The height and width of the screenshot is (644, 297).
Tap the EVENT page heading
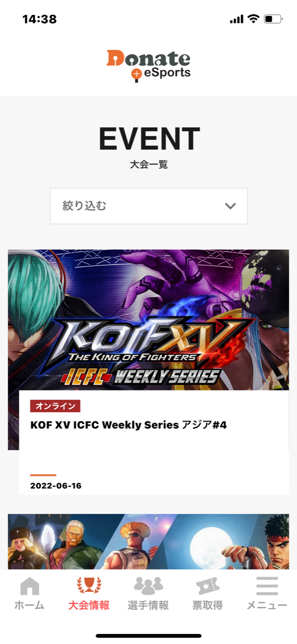pyautogui.click(x=149, y=139)
